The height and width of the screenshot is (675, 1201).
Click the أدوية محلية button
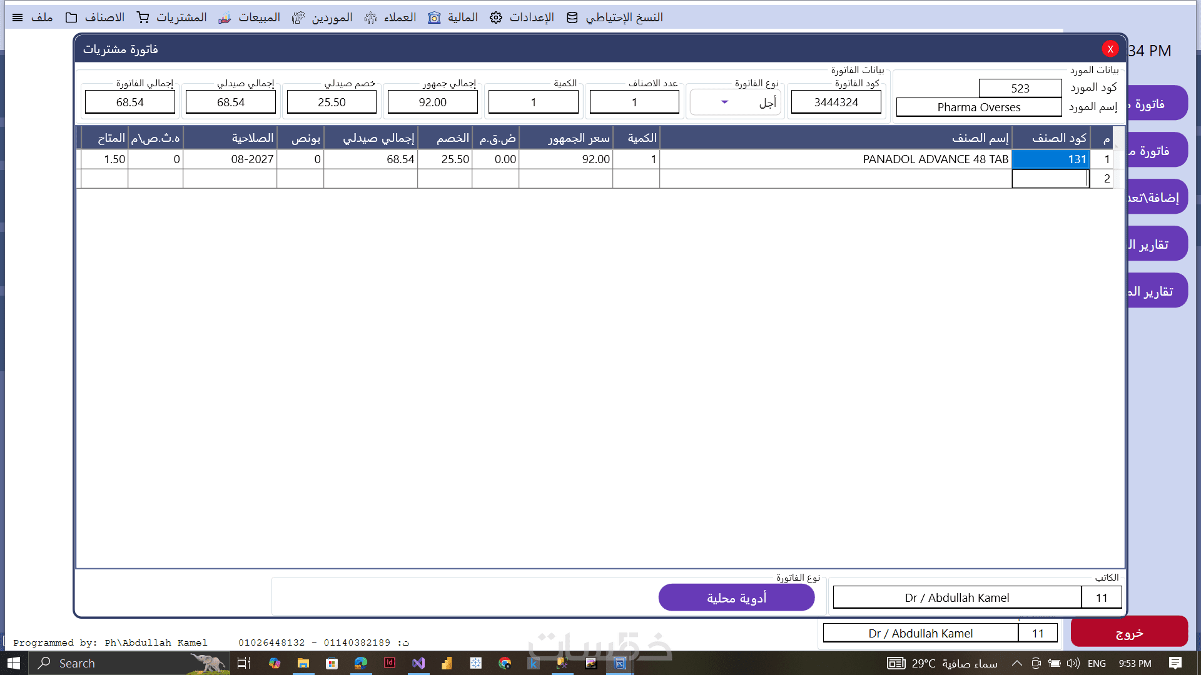[x=736, y=598]
